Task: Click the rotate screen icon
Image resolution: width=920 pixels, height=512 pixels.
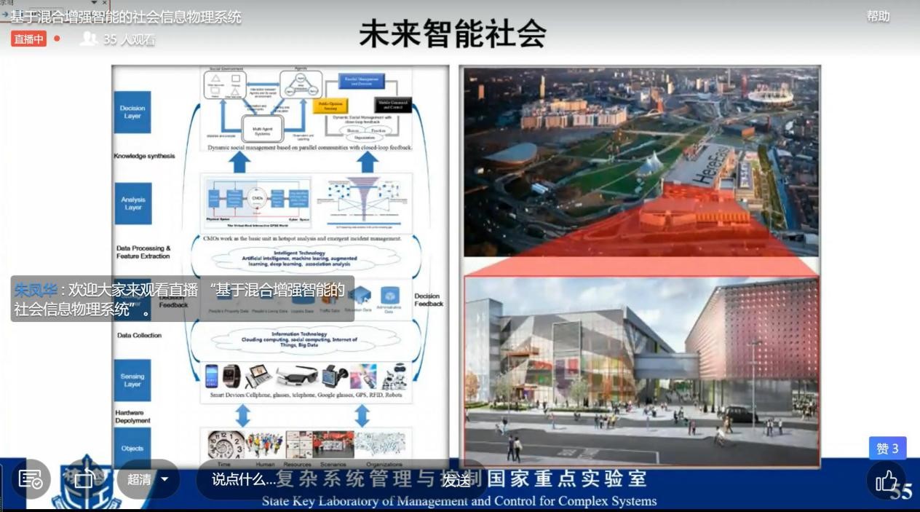Action: pyautogui.click(x=84, y=479)
